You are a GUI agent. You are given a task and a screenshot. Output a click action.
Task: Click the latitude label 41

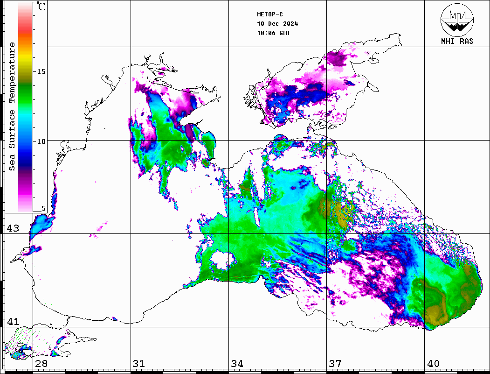point(13,322)
